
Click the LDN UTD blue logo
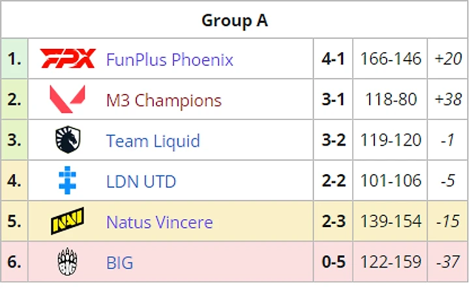tap(67, 181)
